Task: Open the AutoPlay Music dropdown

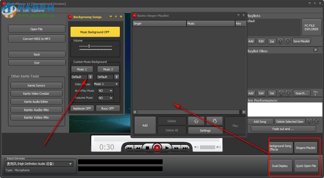Action: click(x=106, y=91)
